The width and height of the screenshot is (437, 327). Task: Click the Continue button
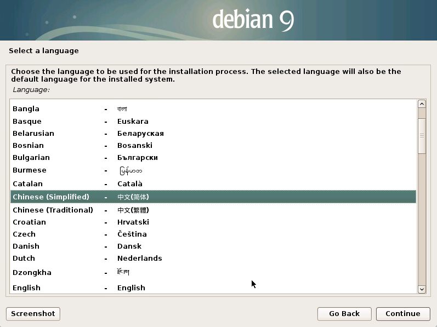click(x=402, y=314)
